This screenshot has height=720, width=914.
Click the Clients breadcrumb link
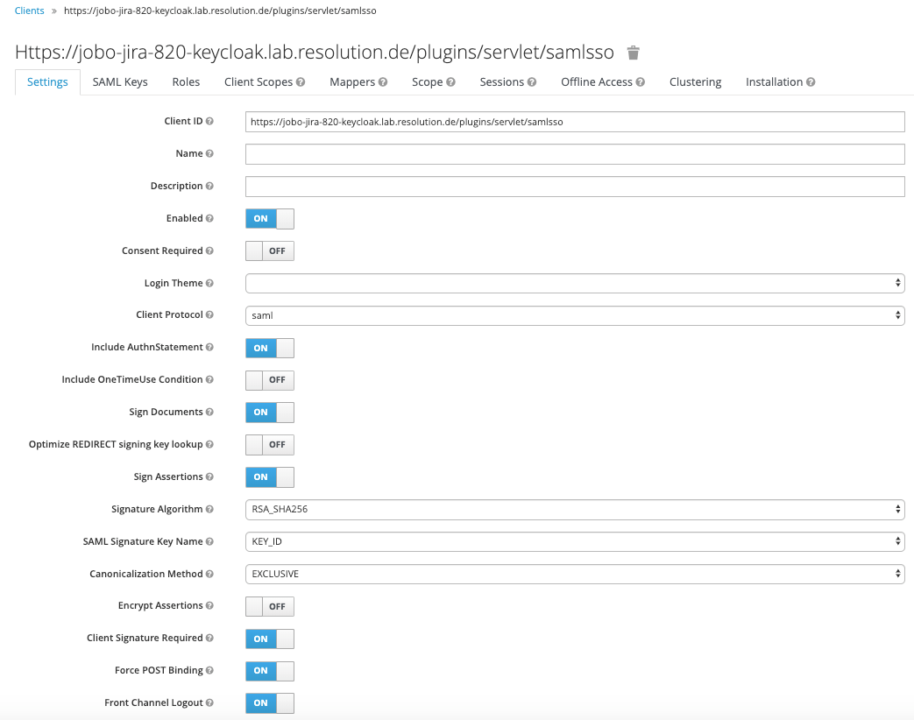[x=29, y=11]
